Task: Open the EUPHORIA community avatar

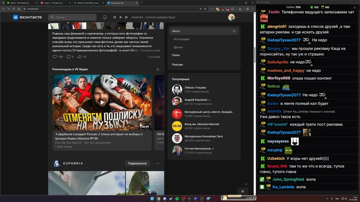Action: click(57, 163)
